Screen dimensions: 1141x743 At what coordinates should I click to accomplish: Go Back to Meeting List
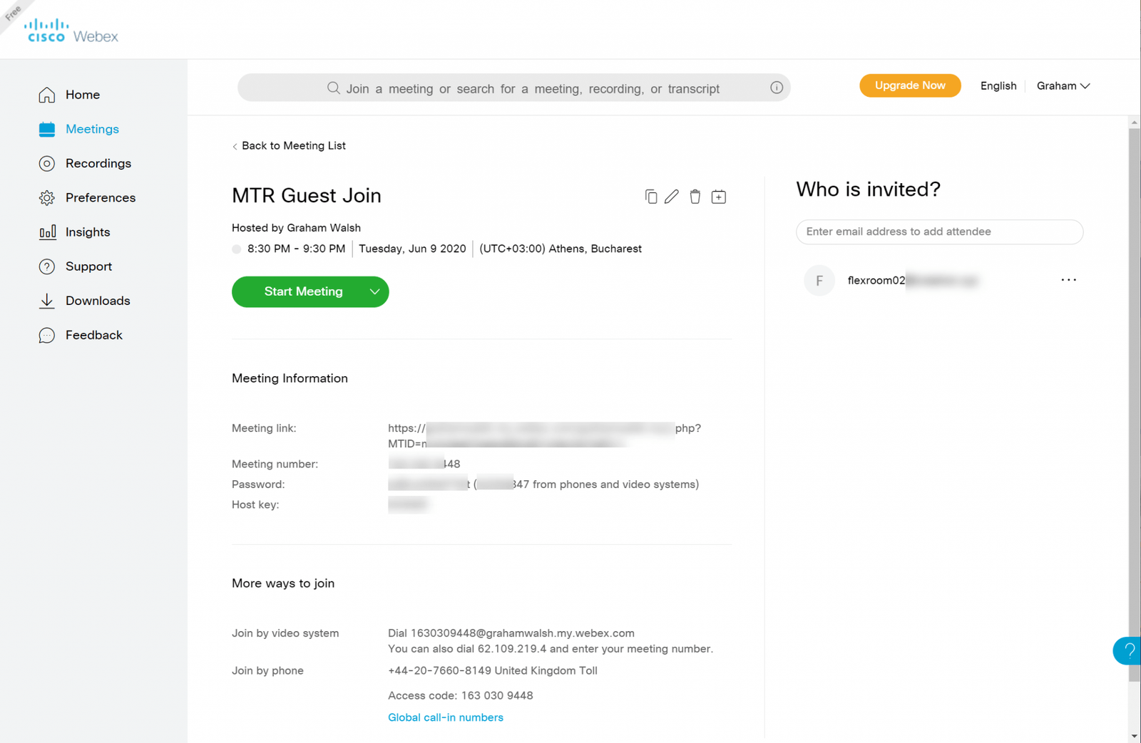point(289,145)
